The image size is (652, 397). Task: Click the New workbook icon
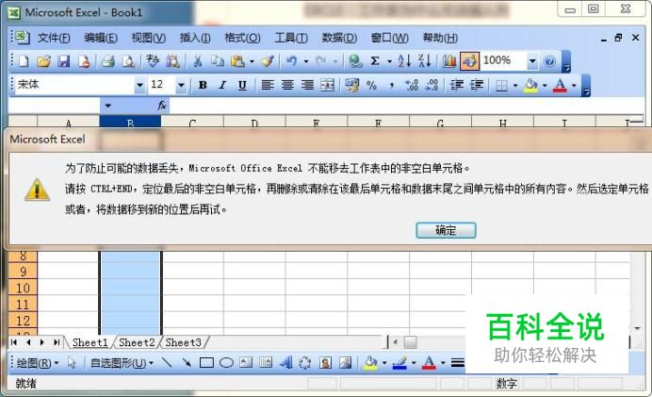point(24,61)
